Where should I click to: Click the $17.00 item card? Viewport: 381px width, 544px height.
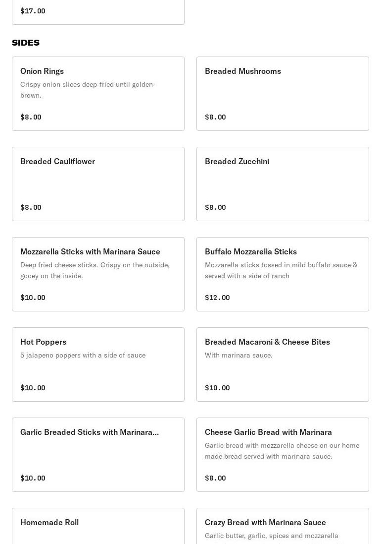(x=98, y=12)
